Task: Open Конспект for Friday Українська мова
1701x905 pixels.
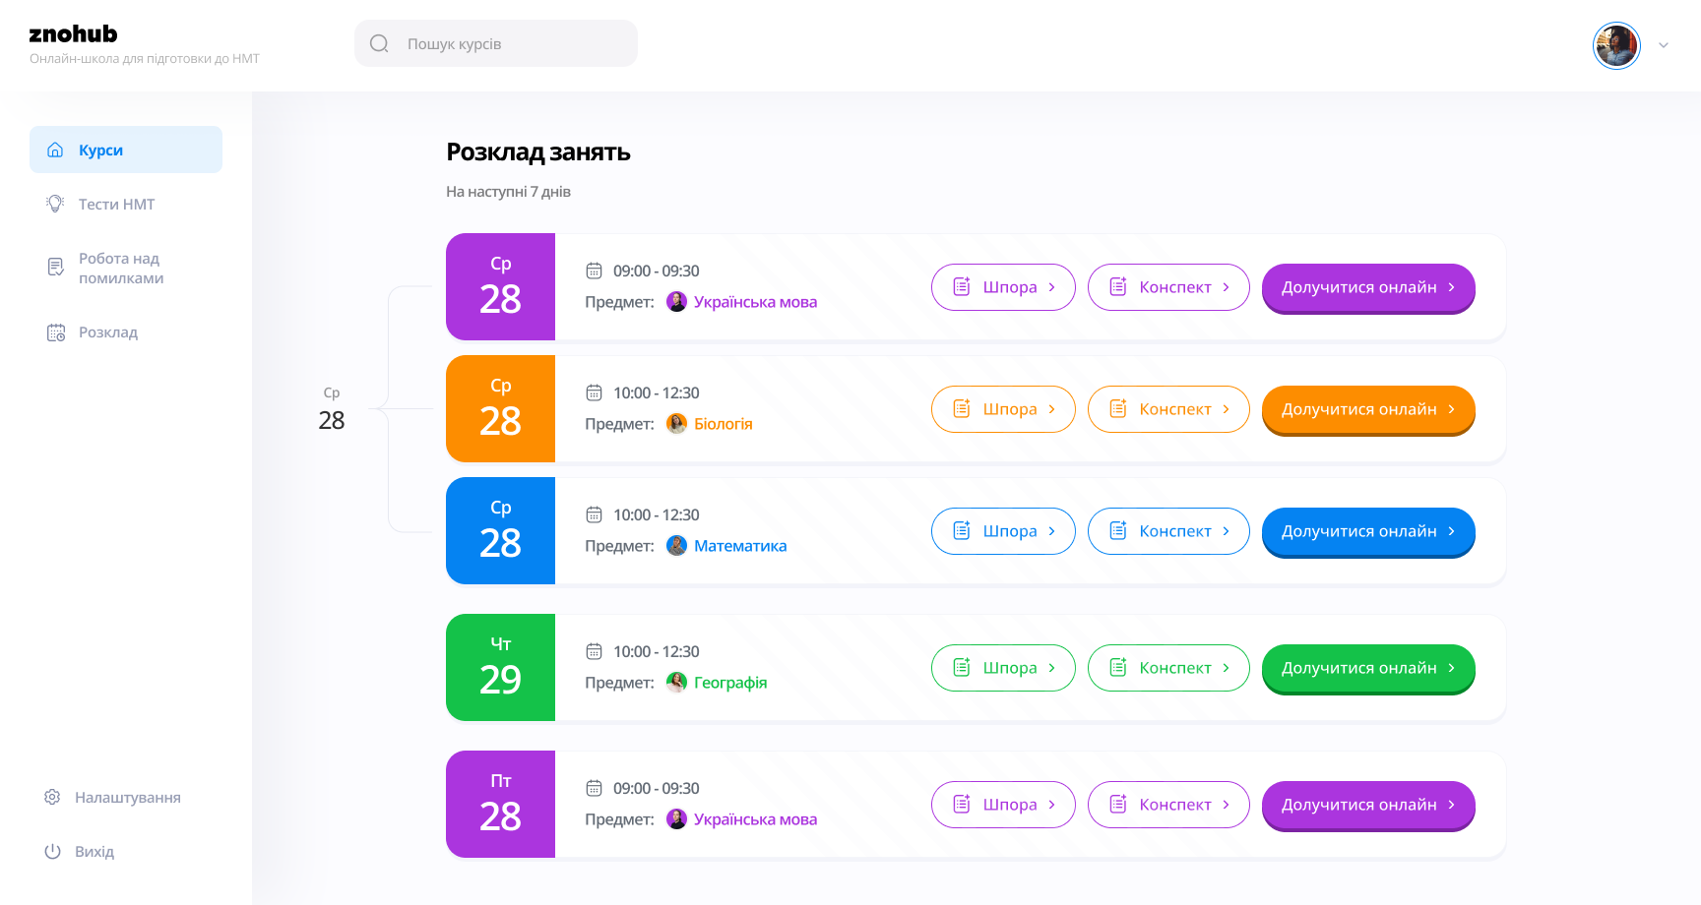Action: point(1168,805)
